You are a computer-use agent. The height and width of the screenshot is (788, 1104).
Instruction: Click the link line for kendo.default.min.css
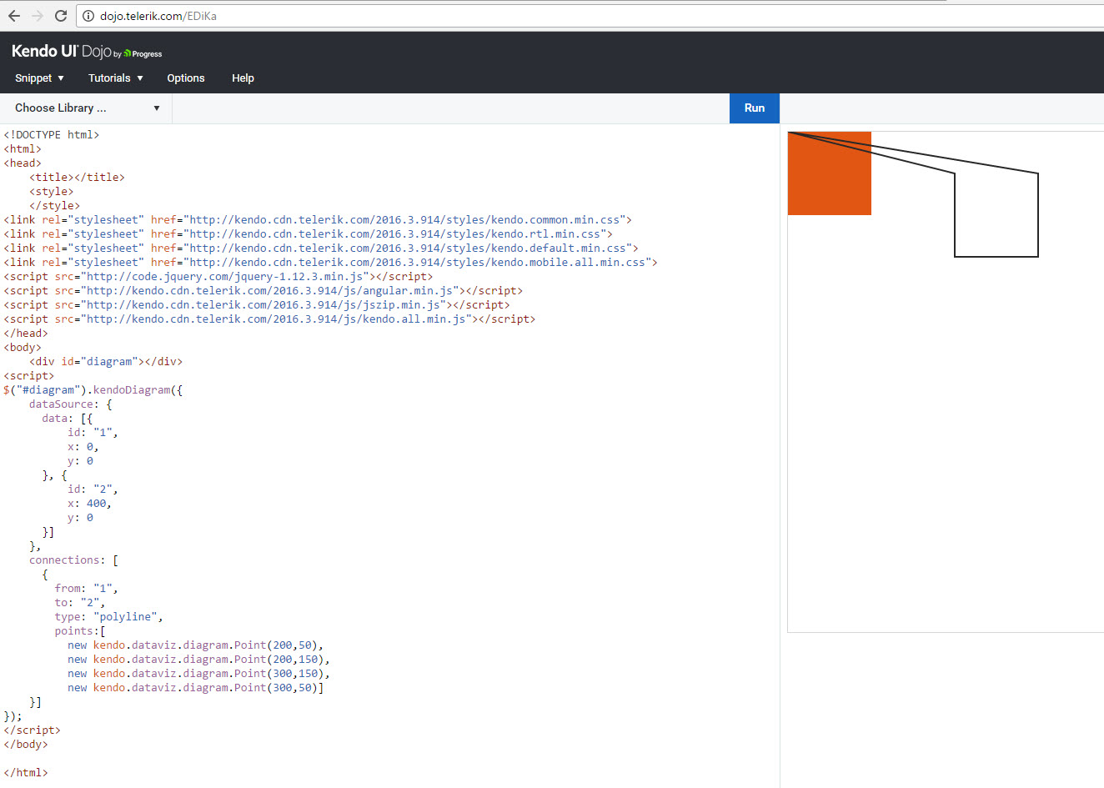[x=321, y=248]
